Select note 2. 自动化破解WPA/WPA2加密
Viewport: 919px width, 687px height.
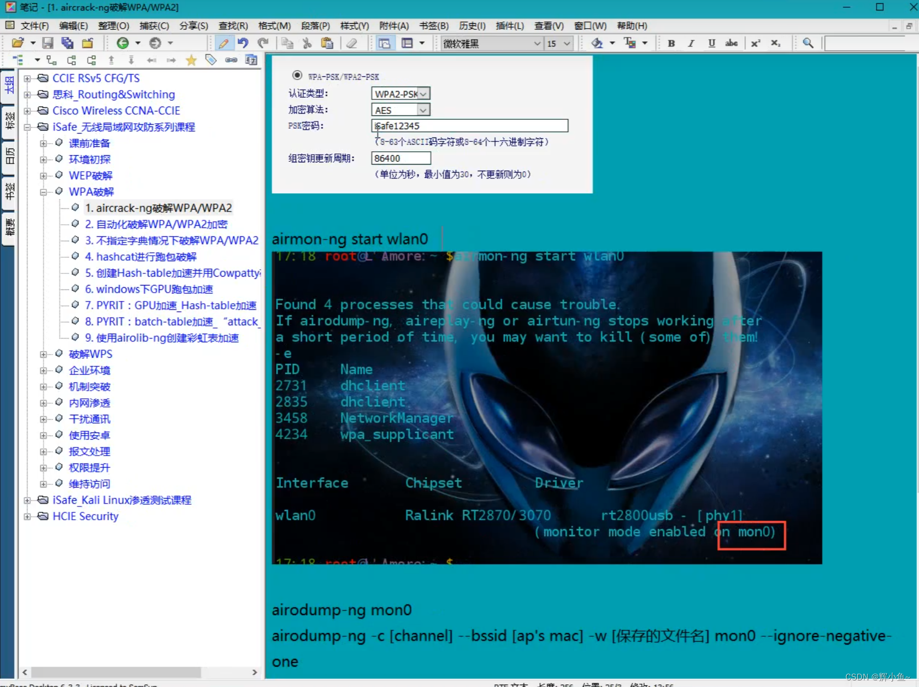[x=156, y=224]
